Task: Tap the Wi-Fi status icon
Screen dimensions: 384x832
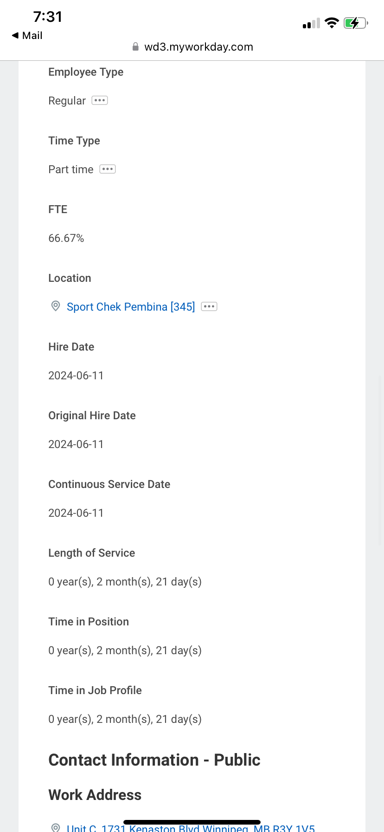Action: click(332, 23)
